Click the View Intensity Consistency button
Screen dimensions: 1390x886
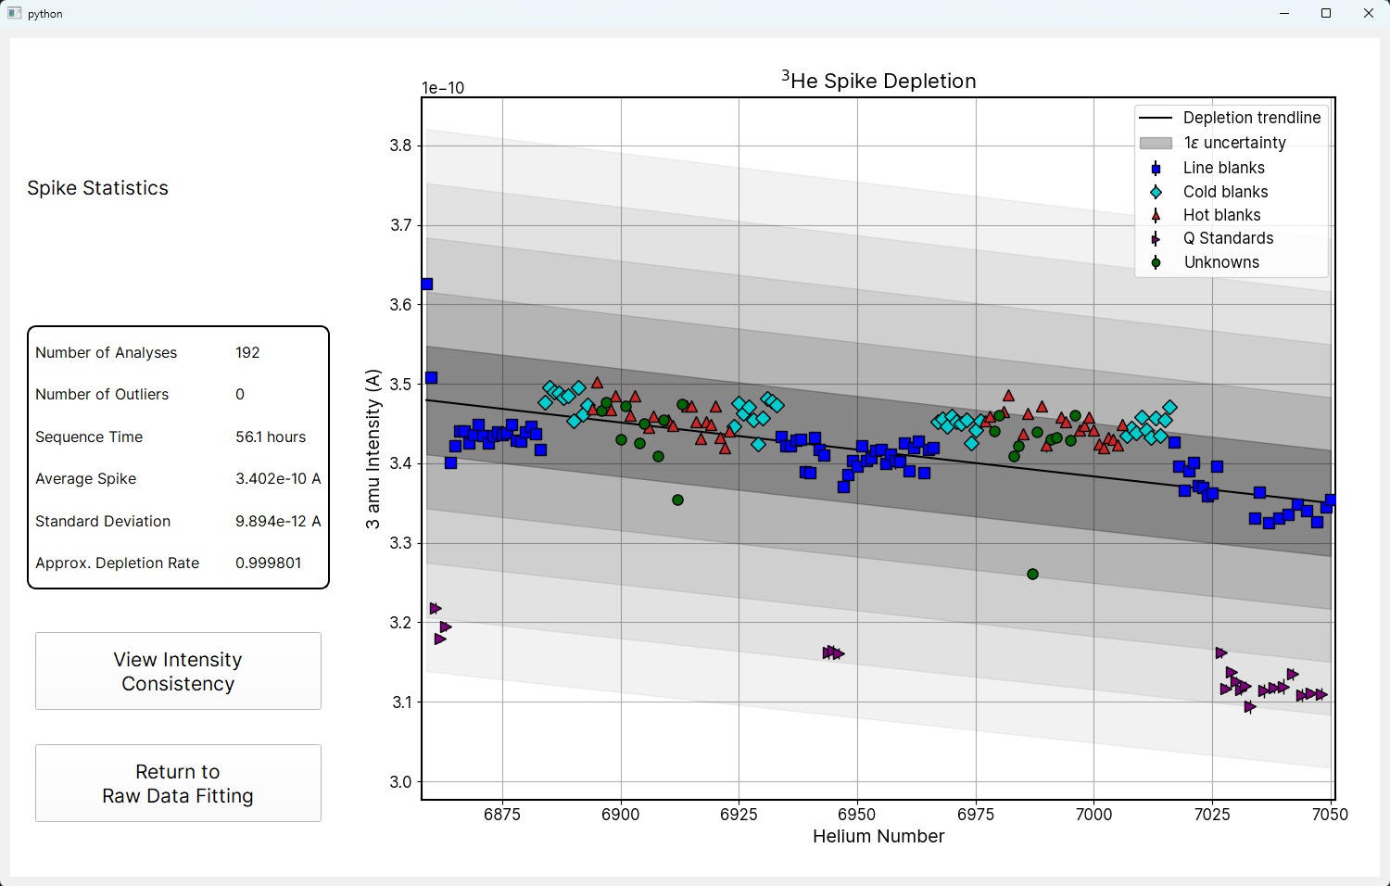[x=178, y=671]
